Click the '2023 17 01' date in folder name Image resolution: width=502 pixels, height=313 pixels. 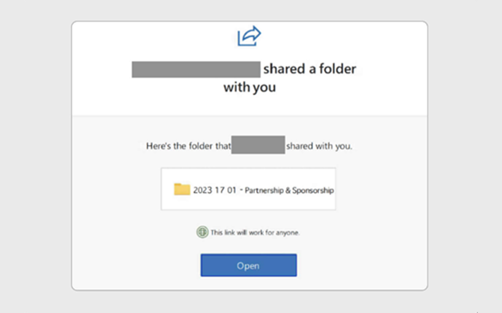tap(215, 190)
